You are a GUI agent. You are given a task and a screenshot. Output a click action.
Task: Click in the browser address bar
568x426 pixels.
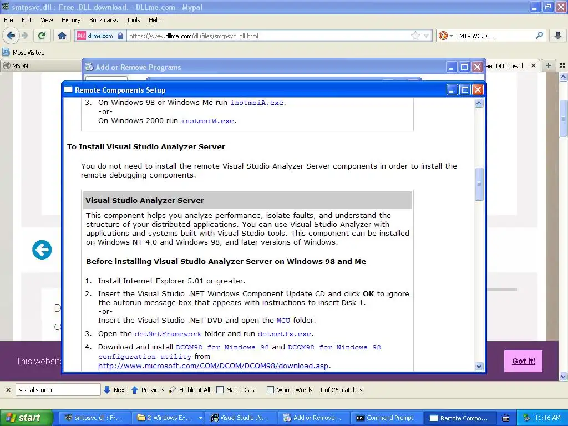pyautogui.click(x=268, y=36)
